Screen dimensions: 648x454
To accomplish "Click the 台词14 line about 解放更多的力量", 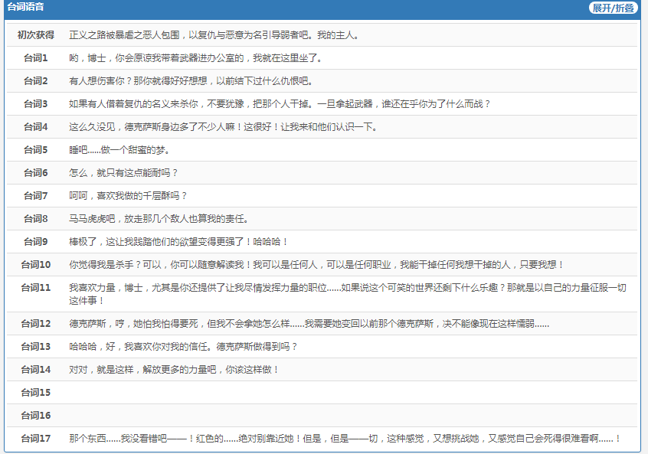I will pyautogui.click(x=174, y=370).
